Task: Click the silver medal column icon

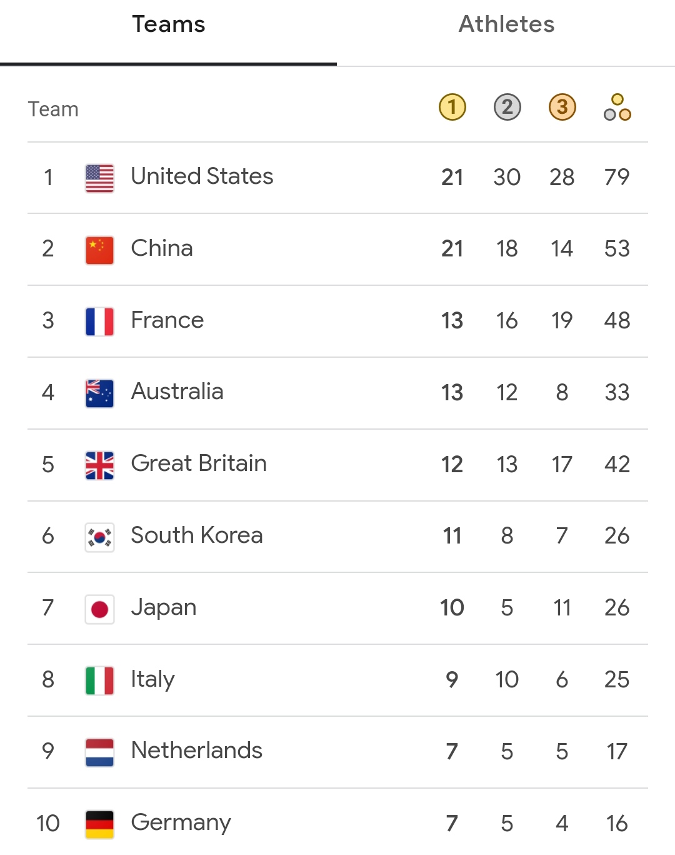Action: pyautogui.click(x=507, y=107)
